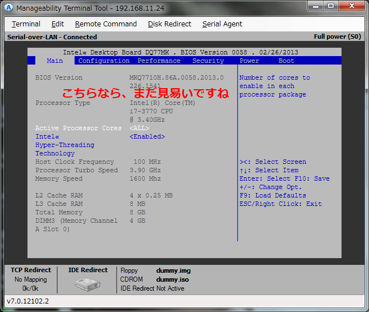Click the Processor Type label

(63, 103)
